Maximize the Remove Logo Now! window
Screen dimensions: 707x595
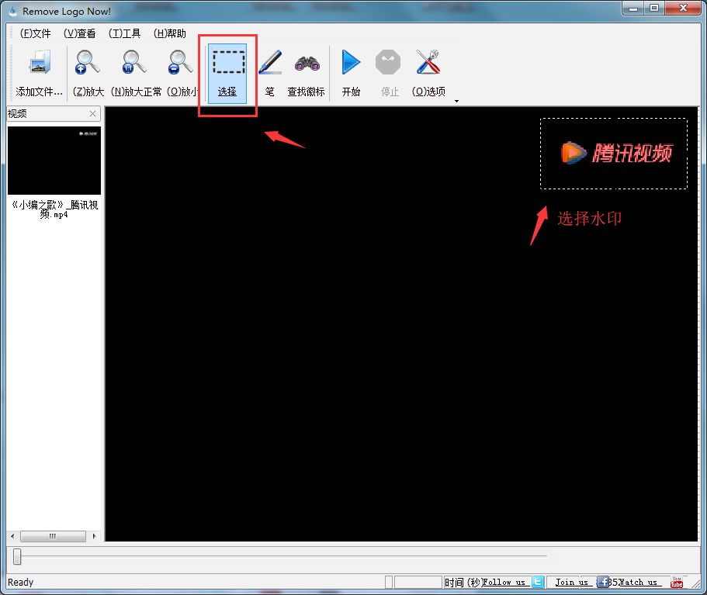(x=654, y=9)
